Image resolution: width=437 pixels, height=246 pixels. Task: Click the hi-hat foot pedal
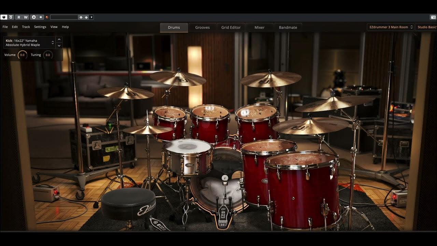click(x=160, y=223)
